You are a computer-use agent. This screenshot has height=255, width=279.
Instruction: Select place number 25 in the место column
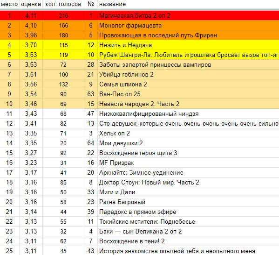pyautogui.click(x=9, y=251)
